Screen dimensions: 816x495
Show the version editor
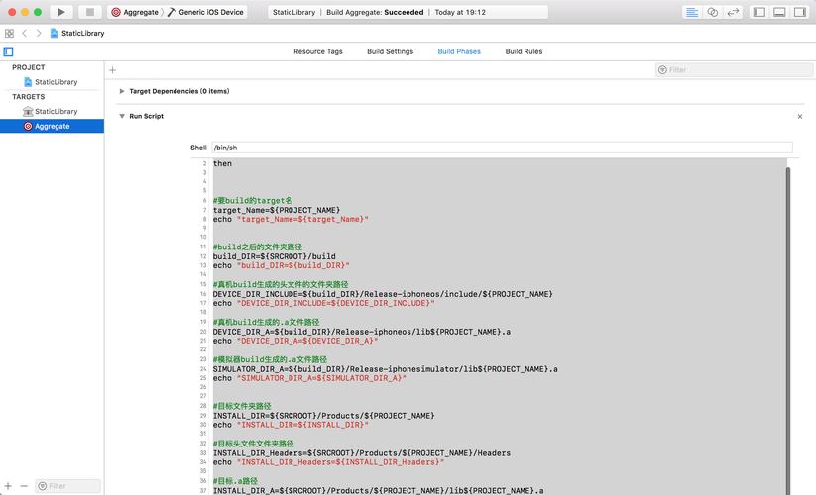click(x=733, y=12)
